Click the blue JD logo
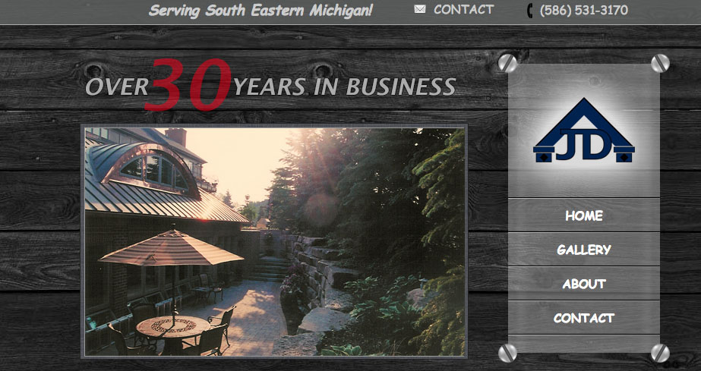The width and height of the screenshot is (701, 371). (583, 132)
